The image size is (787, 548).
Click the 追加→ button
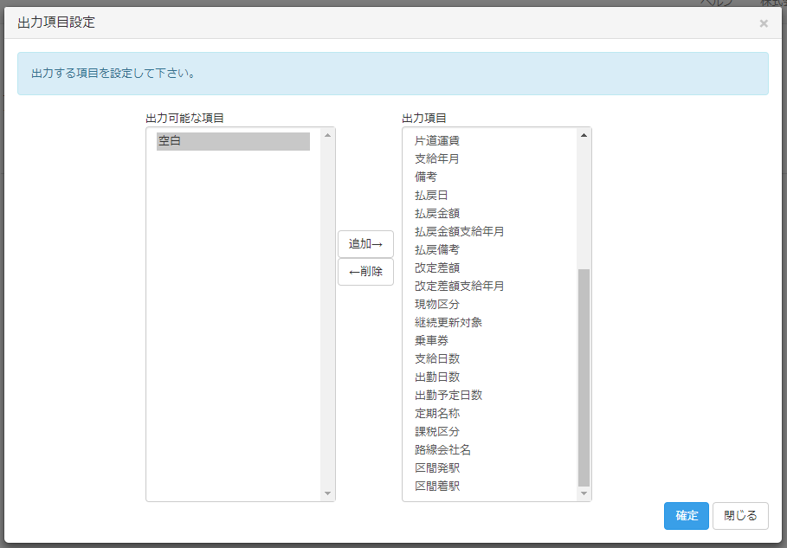(x=365, y=244)
